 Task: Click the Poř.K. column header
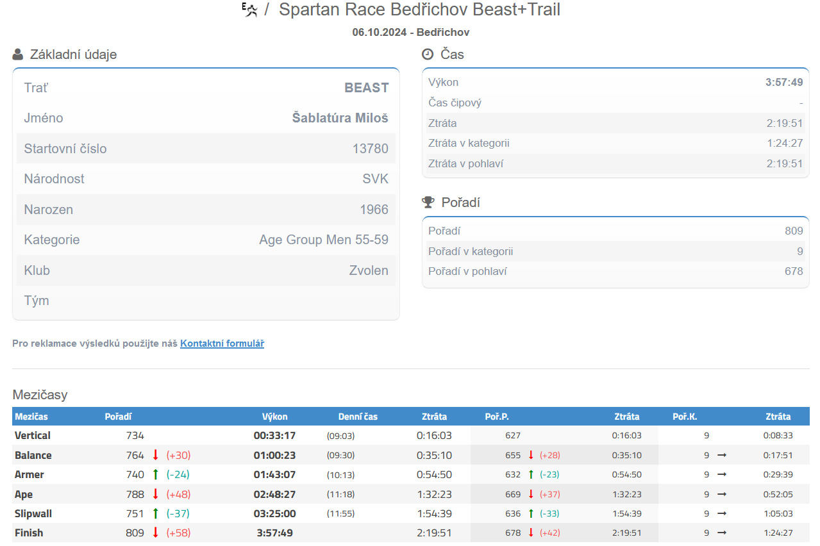pos(685,417)
